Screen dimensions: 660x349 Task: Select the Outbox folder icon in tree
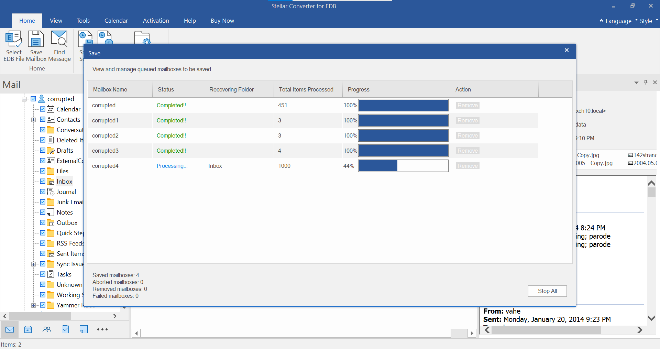coord(51,223)
